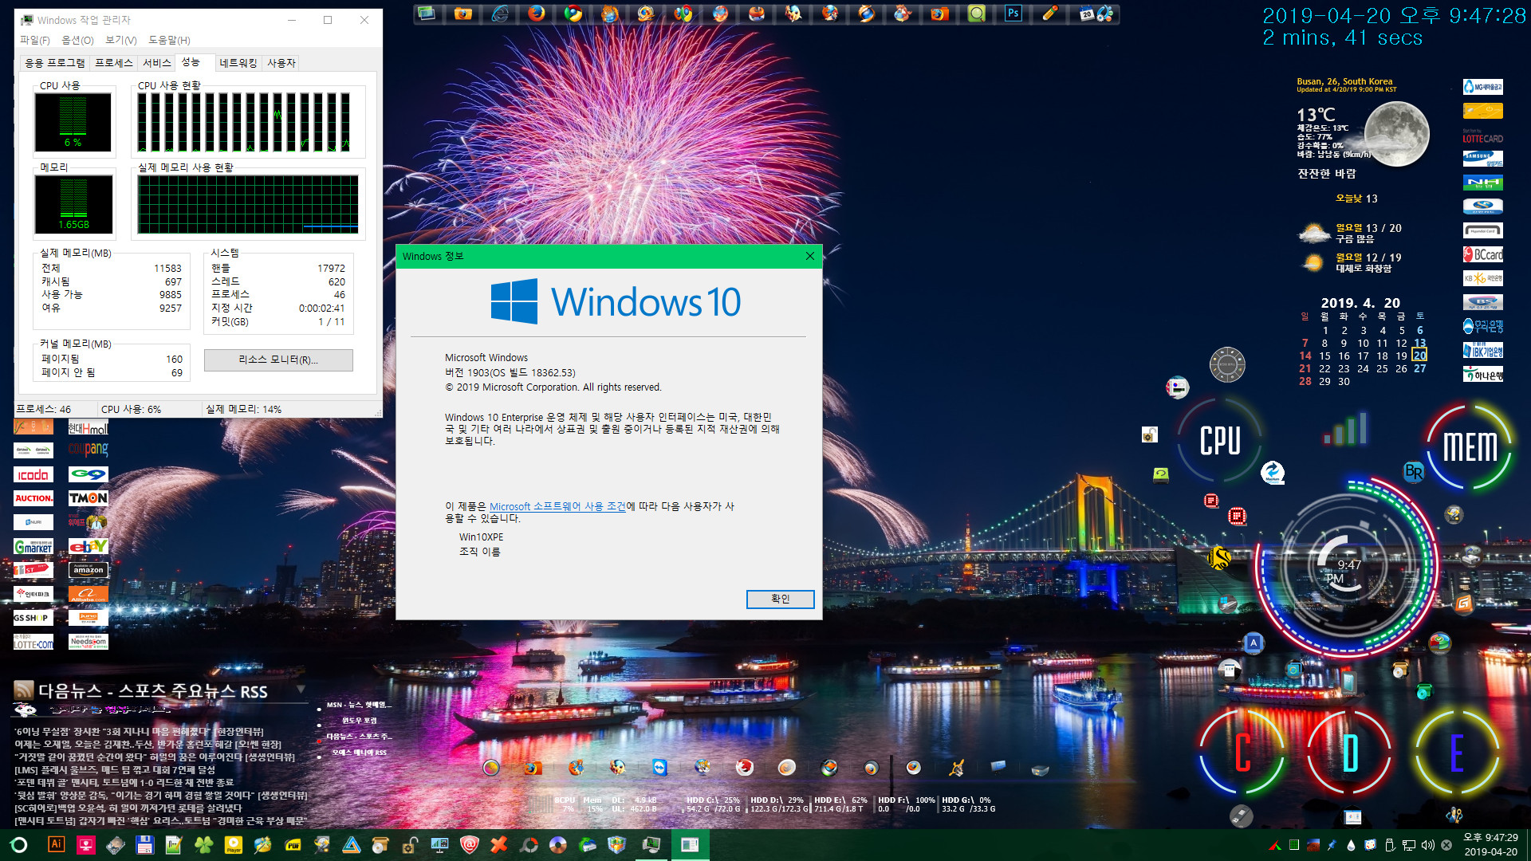Viewport: 1531px width, 861px height.
Task: Launch the yellow Player app on taskbar
Action: point(234,844)
